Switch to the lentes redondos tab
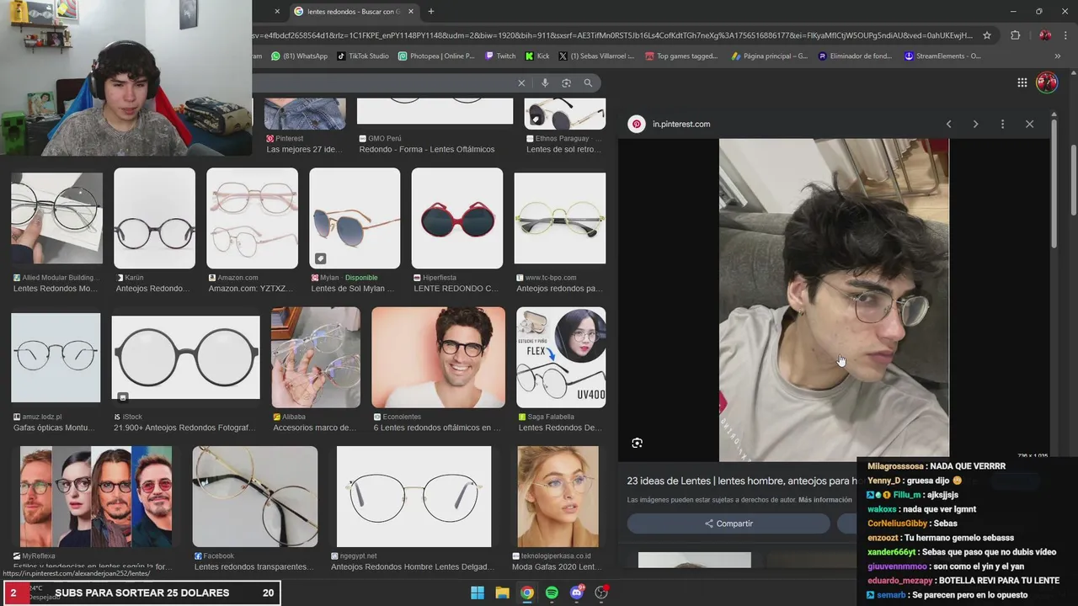 point(353,11)
